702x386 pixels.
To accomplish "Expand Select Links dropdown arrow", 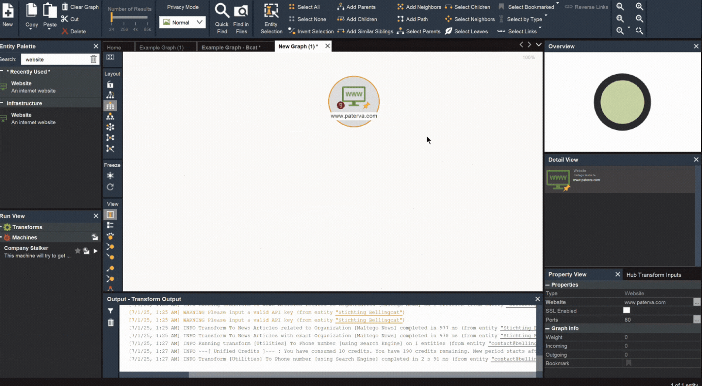I will click(x=540, y=28).
